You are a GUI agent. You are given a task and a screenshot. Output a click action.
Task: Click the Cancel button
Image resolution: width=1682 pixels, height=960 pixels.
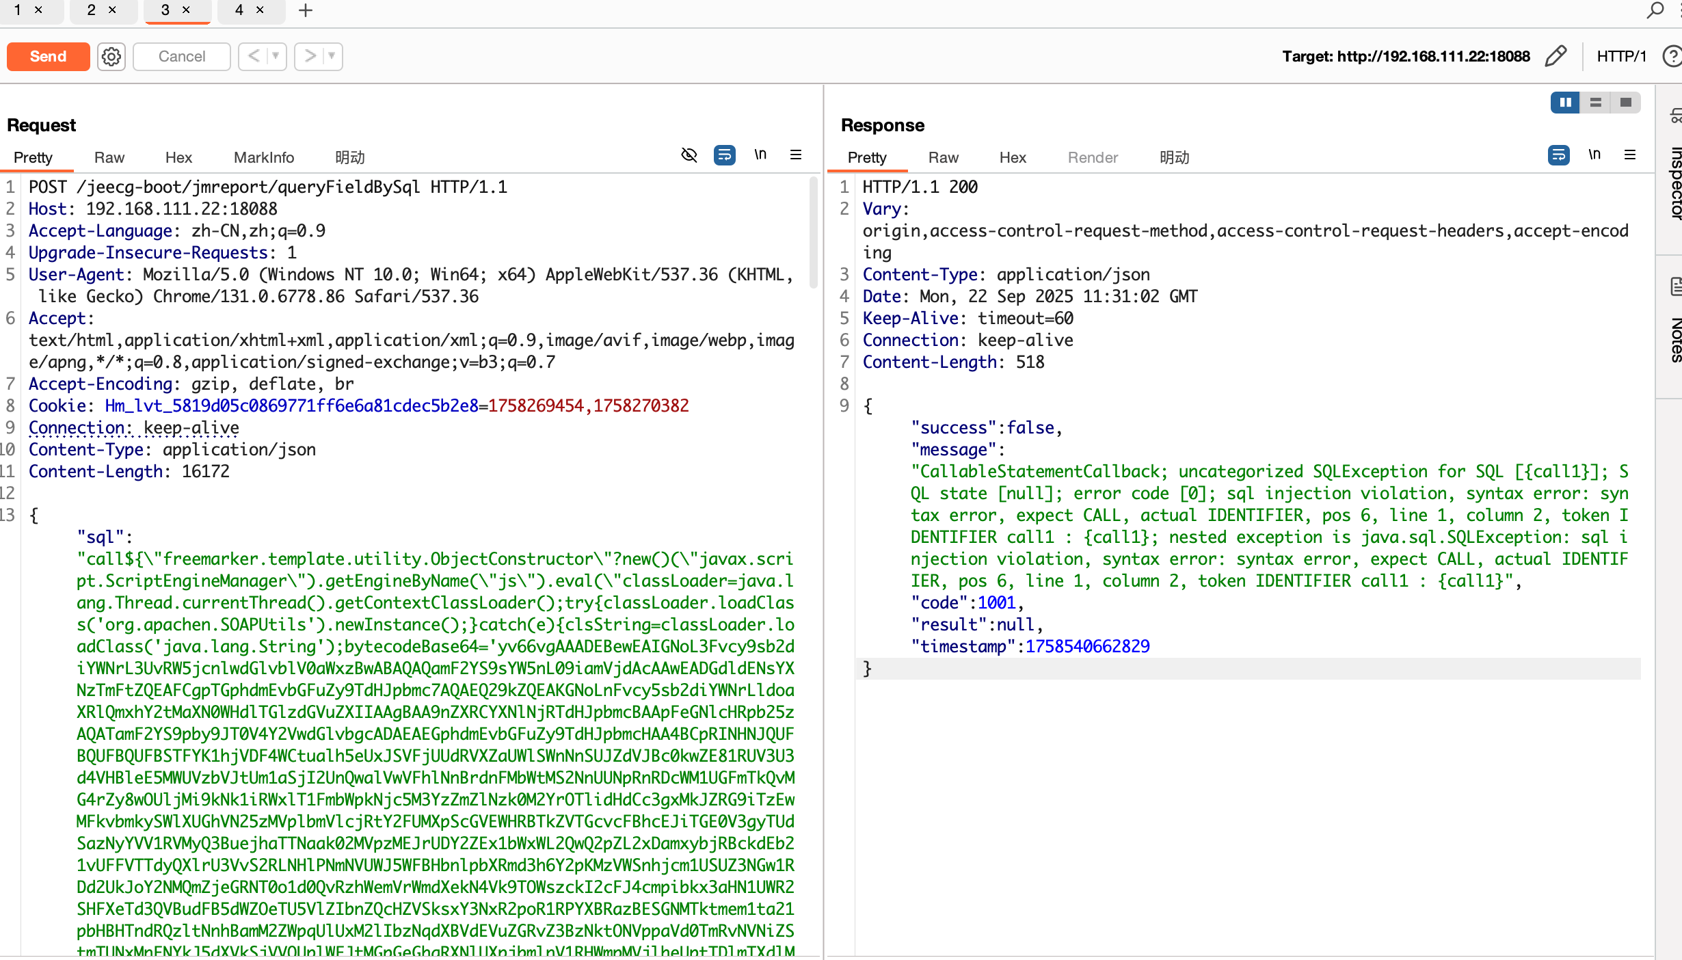(x=182, y=56)
